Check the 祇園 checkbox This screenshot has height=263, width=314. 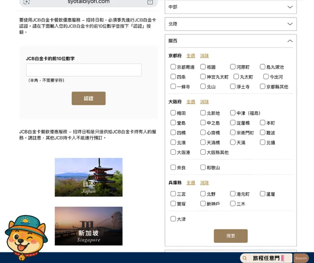point(203,67)
